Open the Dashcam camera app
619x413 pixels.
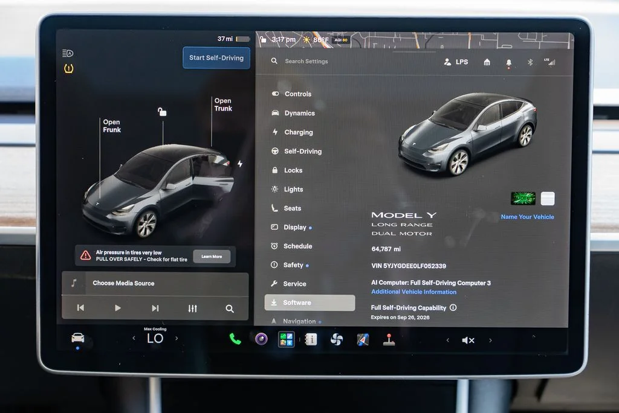261,339
